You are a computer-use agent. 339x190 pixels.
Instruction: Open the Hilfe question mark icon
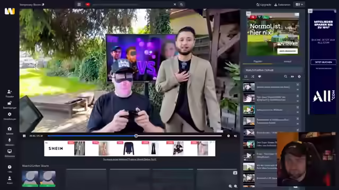(10, 167)
